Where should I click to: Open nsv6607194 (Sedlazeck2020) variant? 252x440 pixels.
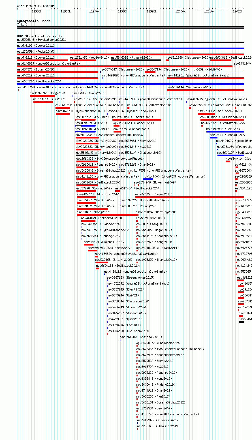pos(167,70)
